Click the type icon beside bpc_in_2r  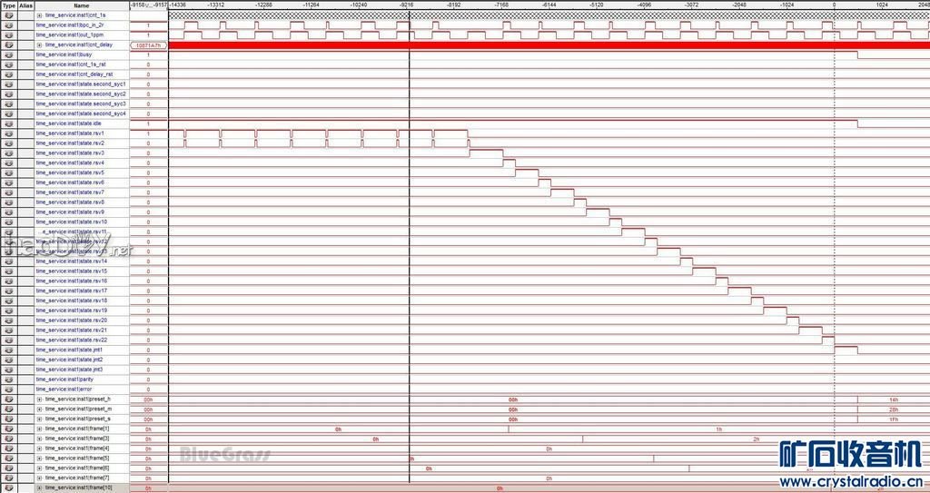pos(8,25)
